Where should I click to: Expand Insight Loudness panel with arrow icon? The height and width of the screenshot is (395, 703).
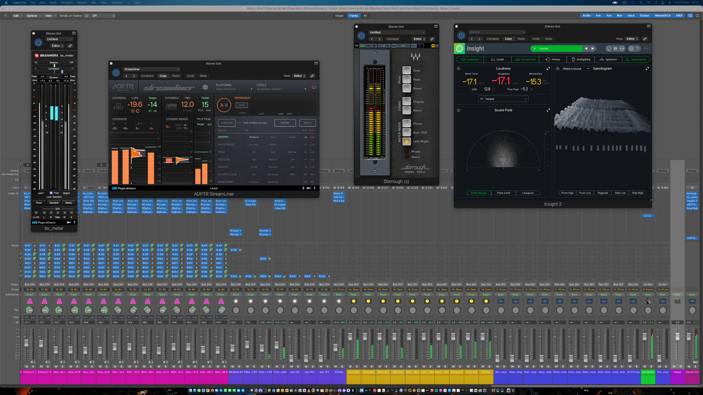pyautogui.click(x=548, y=69)
